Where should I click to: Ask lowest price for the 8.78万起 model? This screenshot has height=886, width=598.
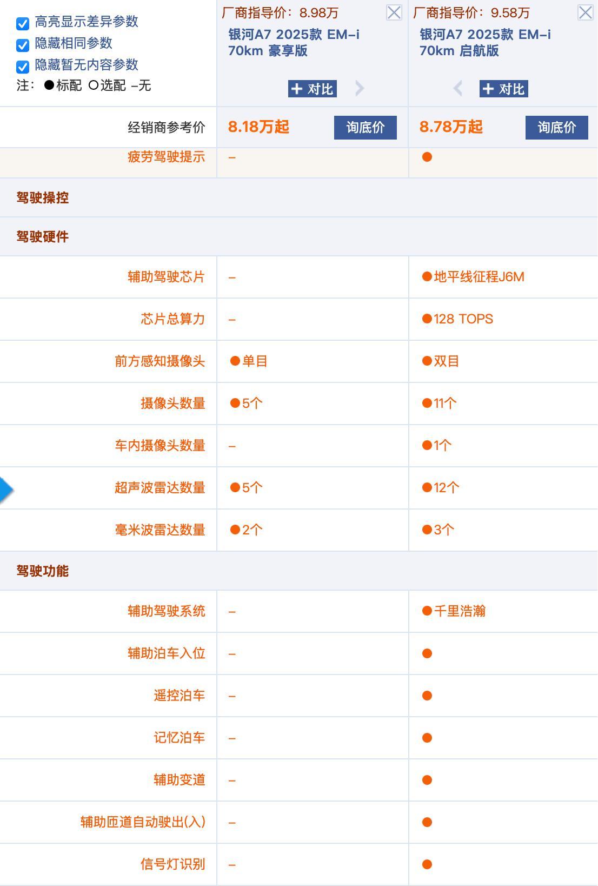[557, 127]
